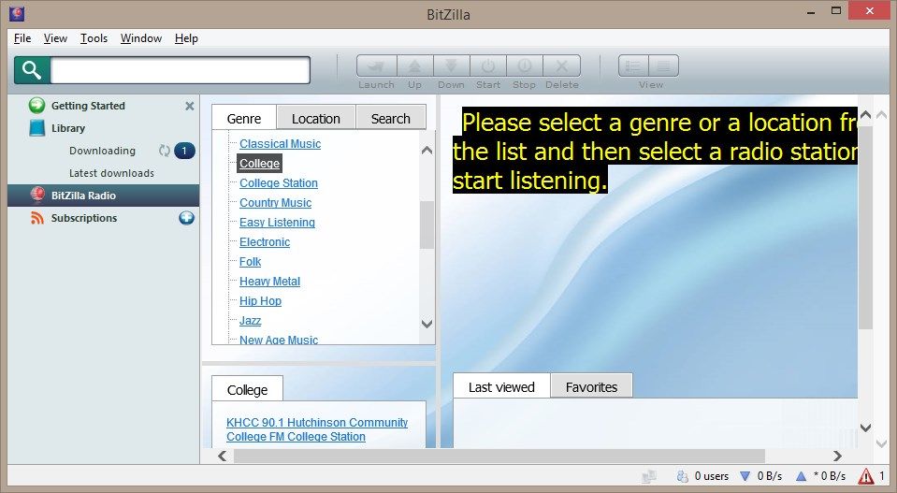Click the right panel scroll down arrow
The image size is (897, 493).
click(x=865, y=428)
